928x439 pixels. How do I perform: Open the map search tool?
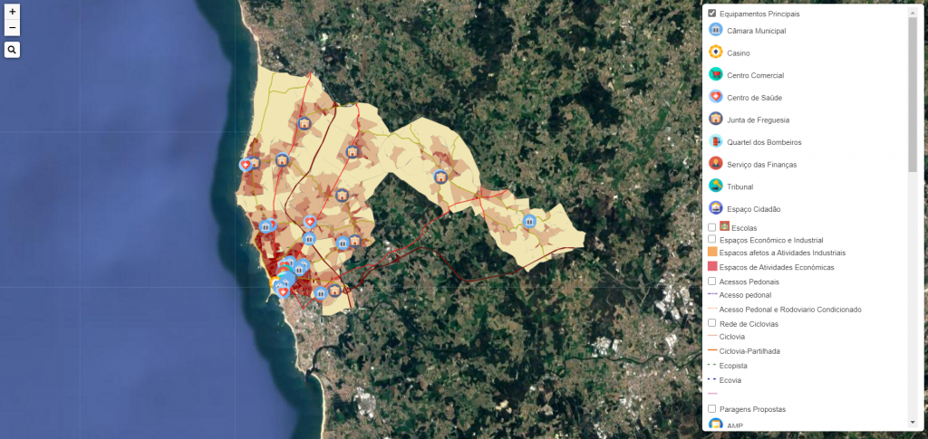[13, 50]
